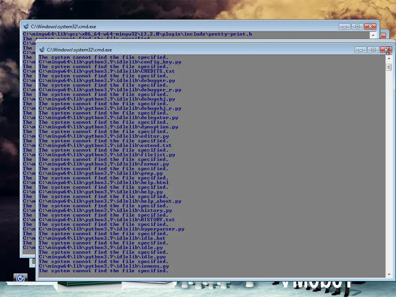Click the history.py path line
This screenshot has width=396, height=297.
tap(105, 211)
